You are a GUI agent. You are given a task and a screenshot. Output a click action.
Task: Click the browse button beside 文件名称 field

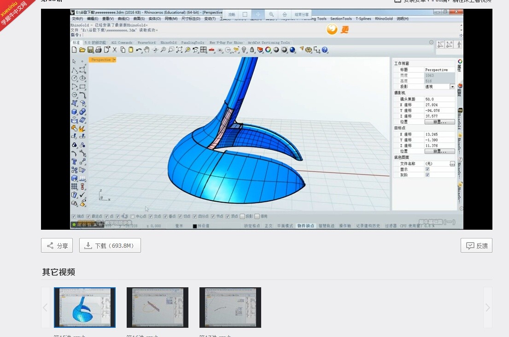[x=452, y=164]
